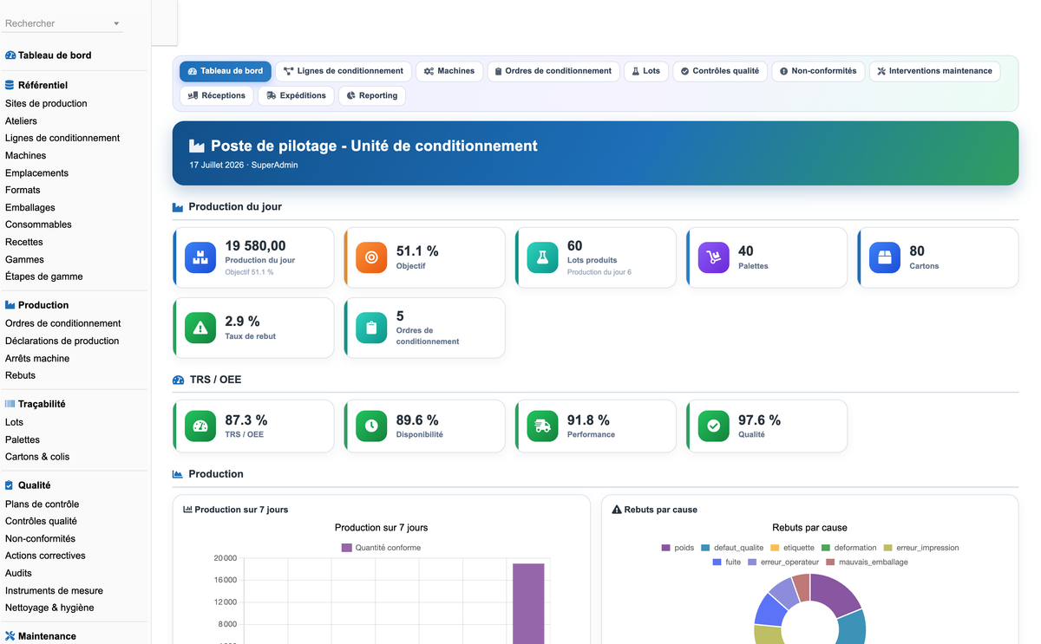Screen dimensions: 1041x644
Task: Click the Qualité clipboard-check icon in sidebar
Action: pyautogui.click(x=10, y=485)
